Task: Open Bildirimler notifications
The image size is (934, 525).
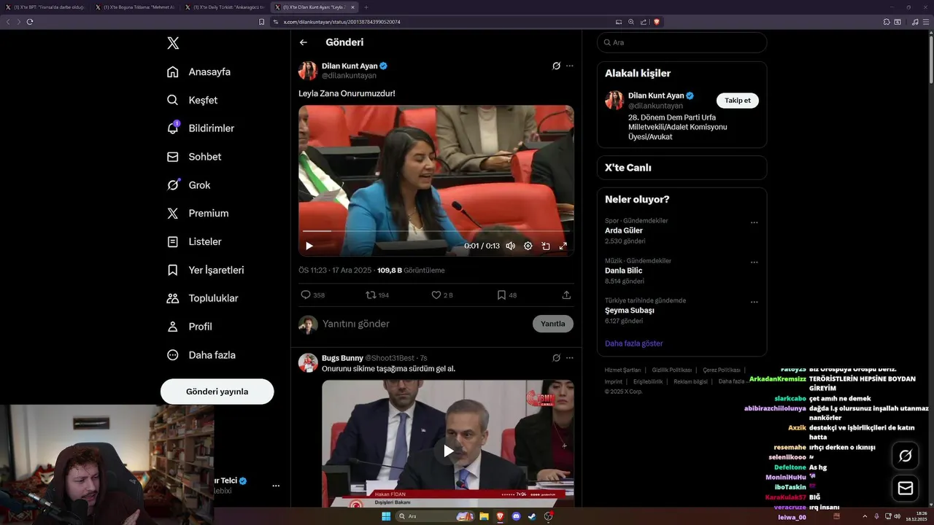Action: [x=201, y=128]
